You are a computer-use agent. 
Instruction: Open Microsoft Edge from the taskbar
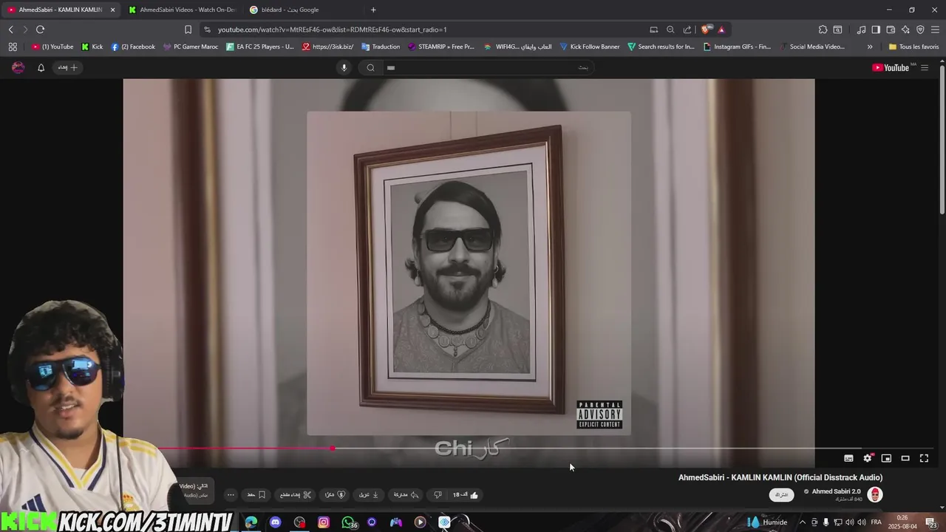pos(251,522)
